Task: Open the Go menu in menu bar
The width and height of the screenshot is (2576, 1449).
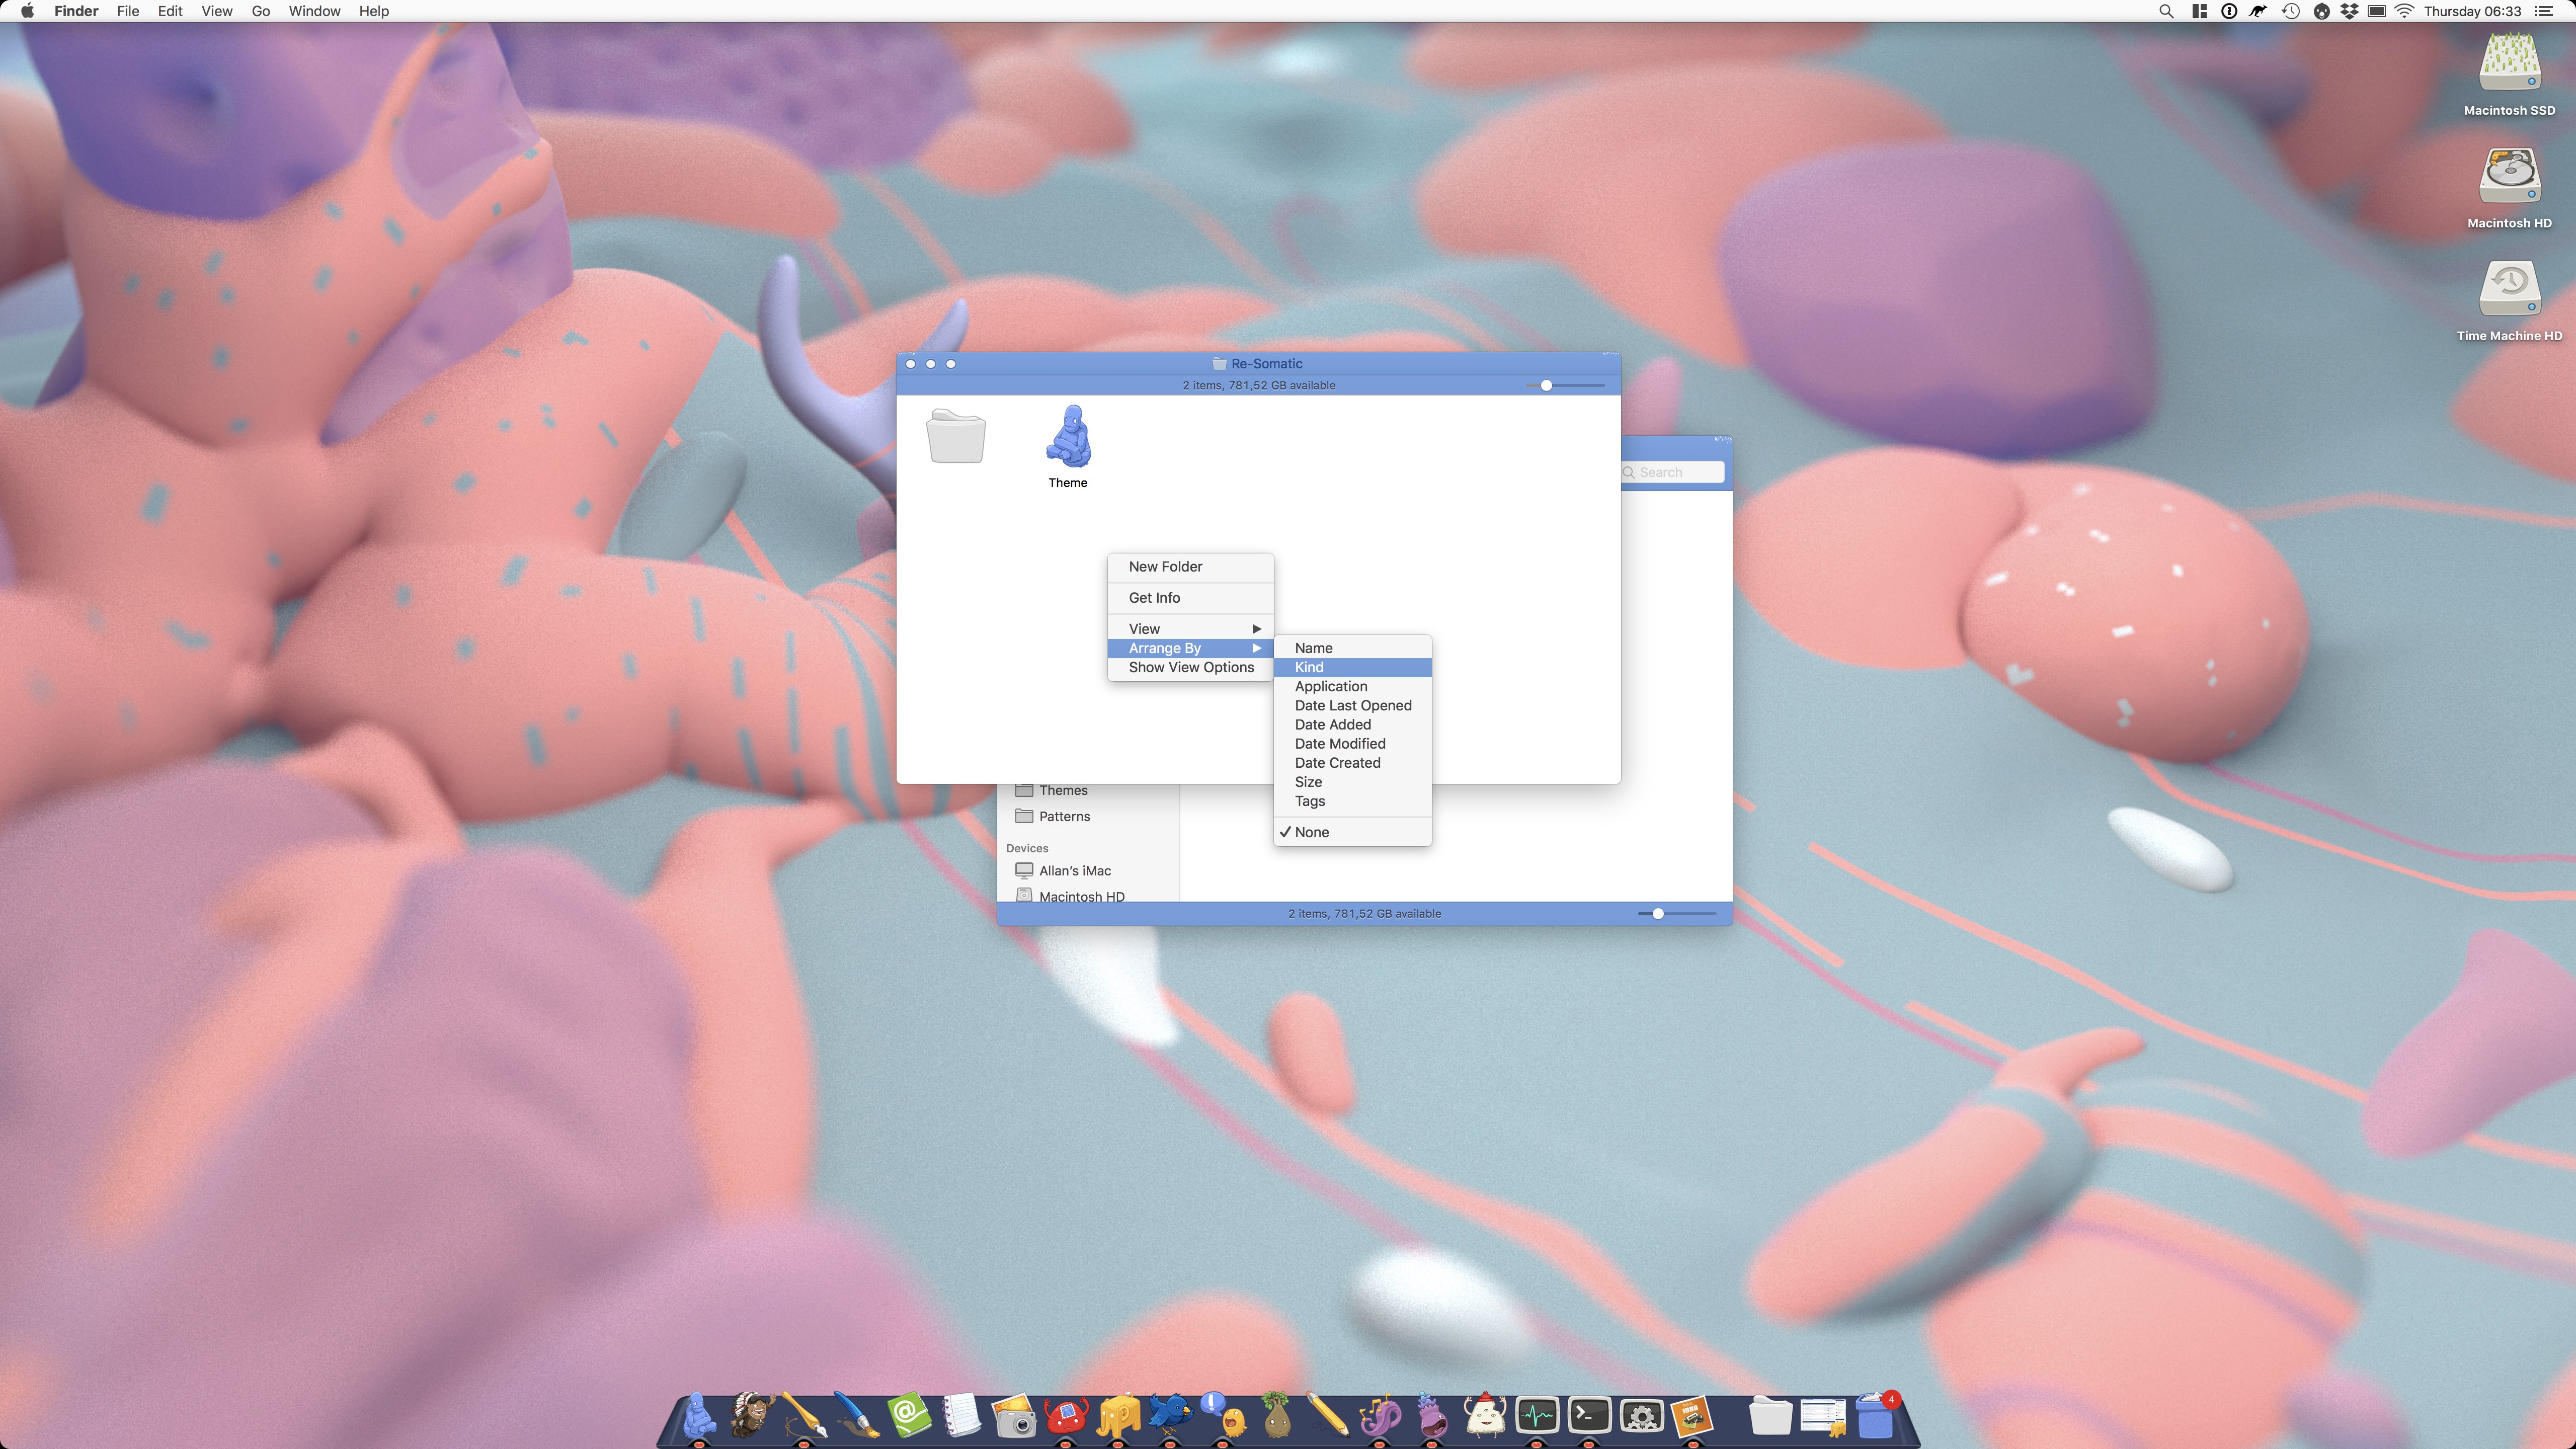Action: click(260, 11)
